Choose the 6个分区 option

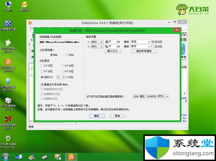[68, 71]
